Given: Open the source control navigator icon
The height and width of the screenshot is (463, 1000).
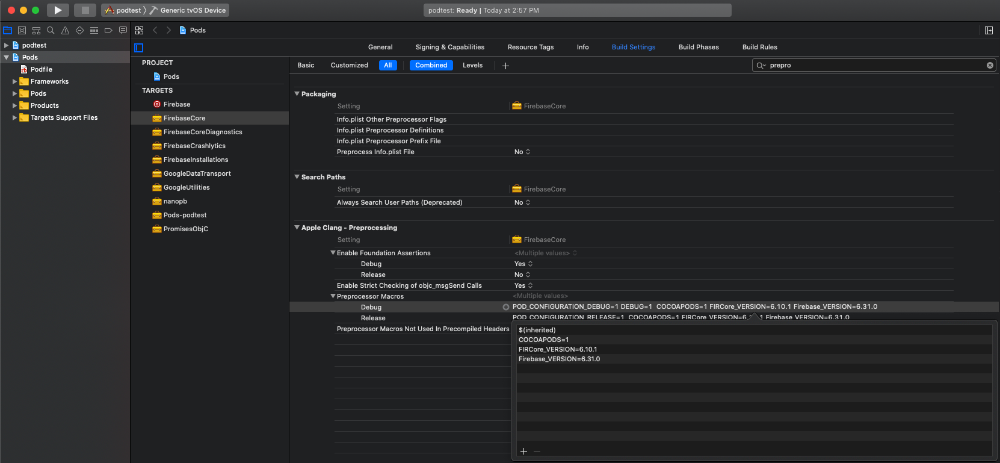Looking at the screenshot, I should tap(22, 30).
